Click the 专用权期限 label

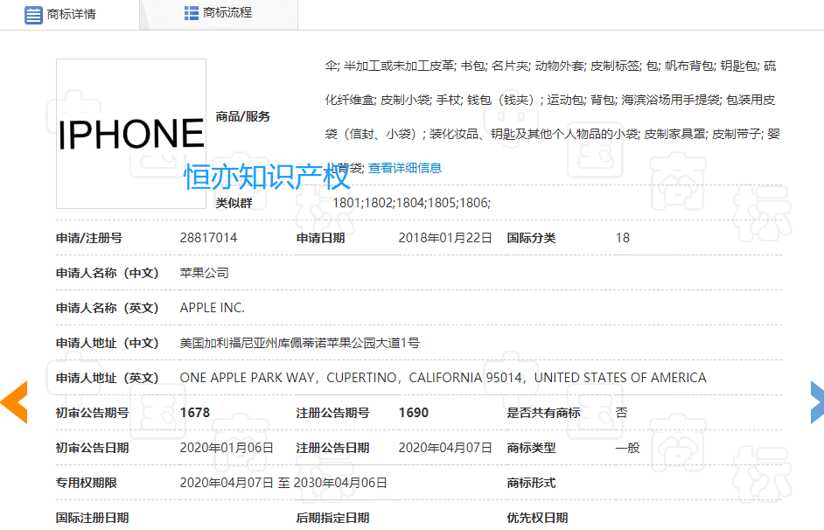click(x=87, y=483)
